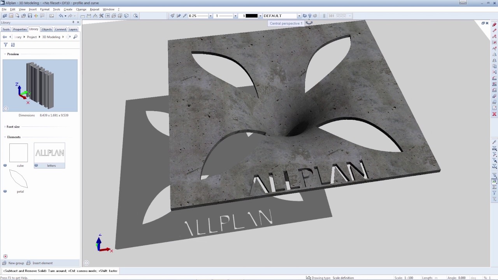Open the Create menu

tap(68, 9)
